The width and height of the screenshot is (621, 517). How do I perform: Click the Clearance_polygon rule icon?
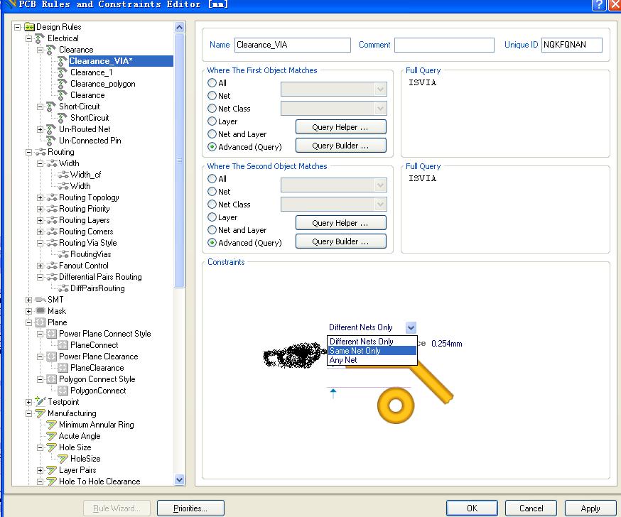click(63, 84)
